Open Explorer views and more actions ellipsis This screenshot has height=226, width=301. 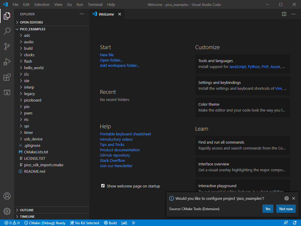[x=82, y=14]
